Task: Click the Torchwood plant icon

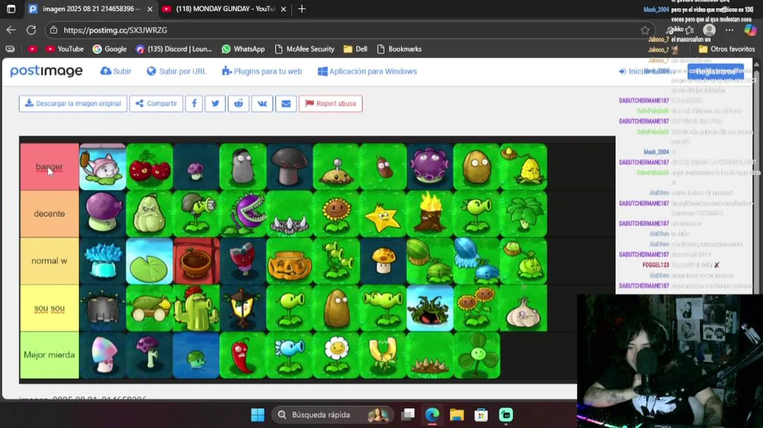Action: point(430,214)
